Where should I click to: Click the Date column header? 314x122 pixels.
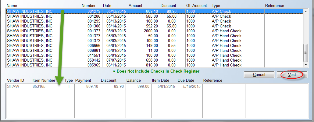pyautogui.click(x=107, y=5)
